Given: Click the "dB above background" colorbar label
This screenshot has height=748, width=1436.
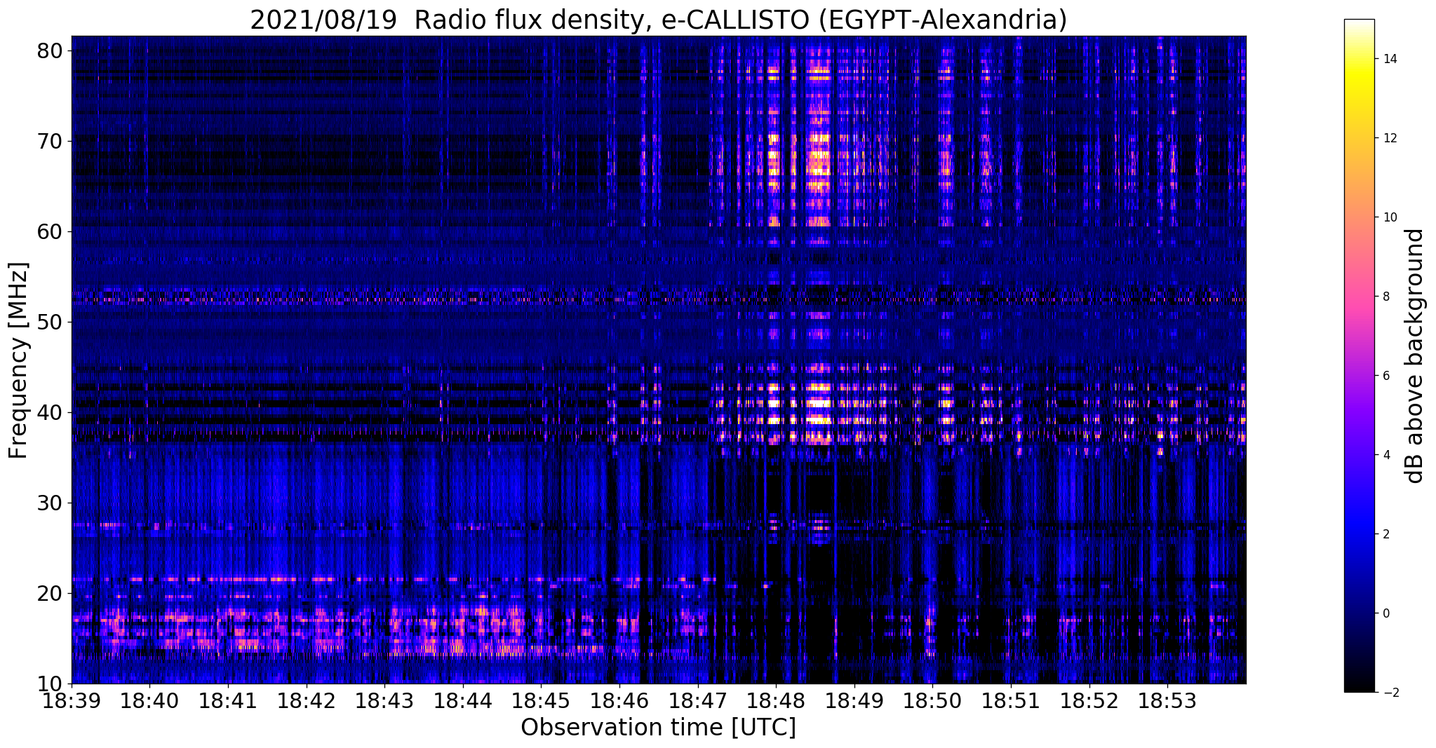Looking at the screenshot, I should (1415, 356).
